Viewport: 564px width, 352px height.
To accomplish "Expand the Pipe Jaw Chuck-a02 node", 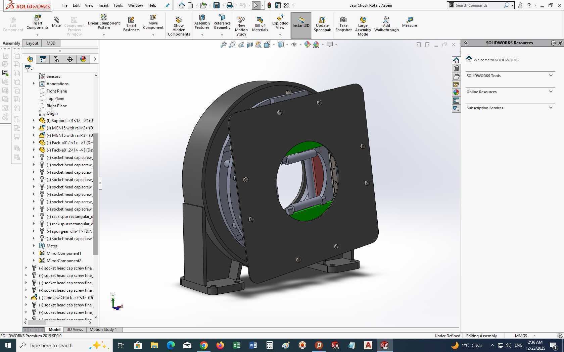I will coord(27,297).
